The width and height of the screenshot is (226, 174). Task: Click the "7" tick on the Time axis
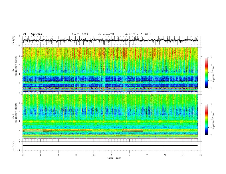(x=147, y=155)
